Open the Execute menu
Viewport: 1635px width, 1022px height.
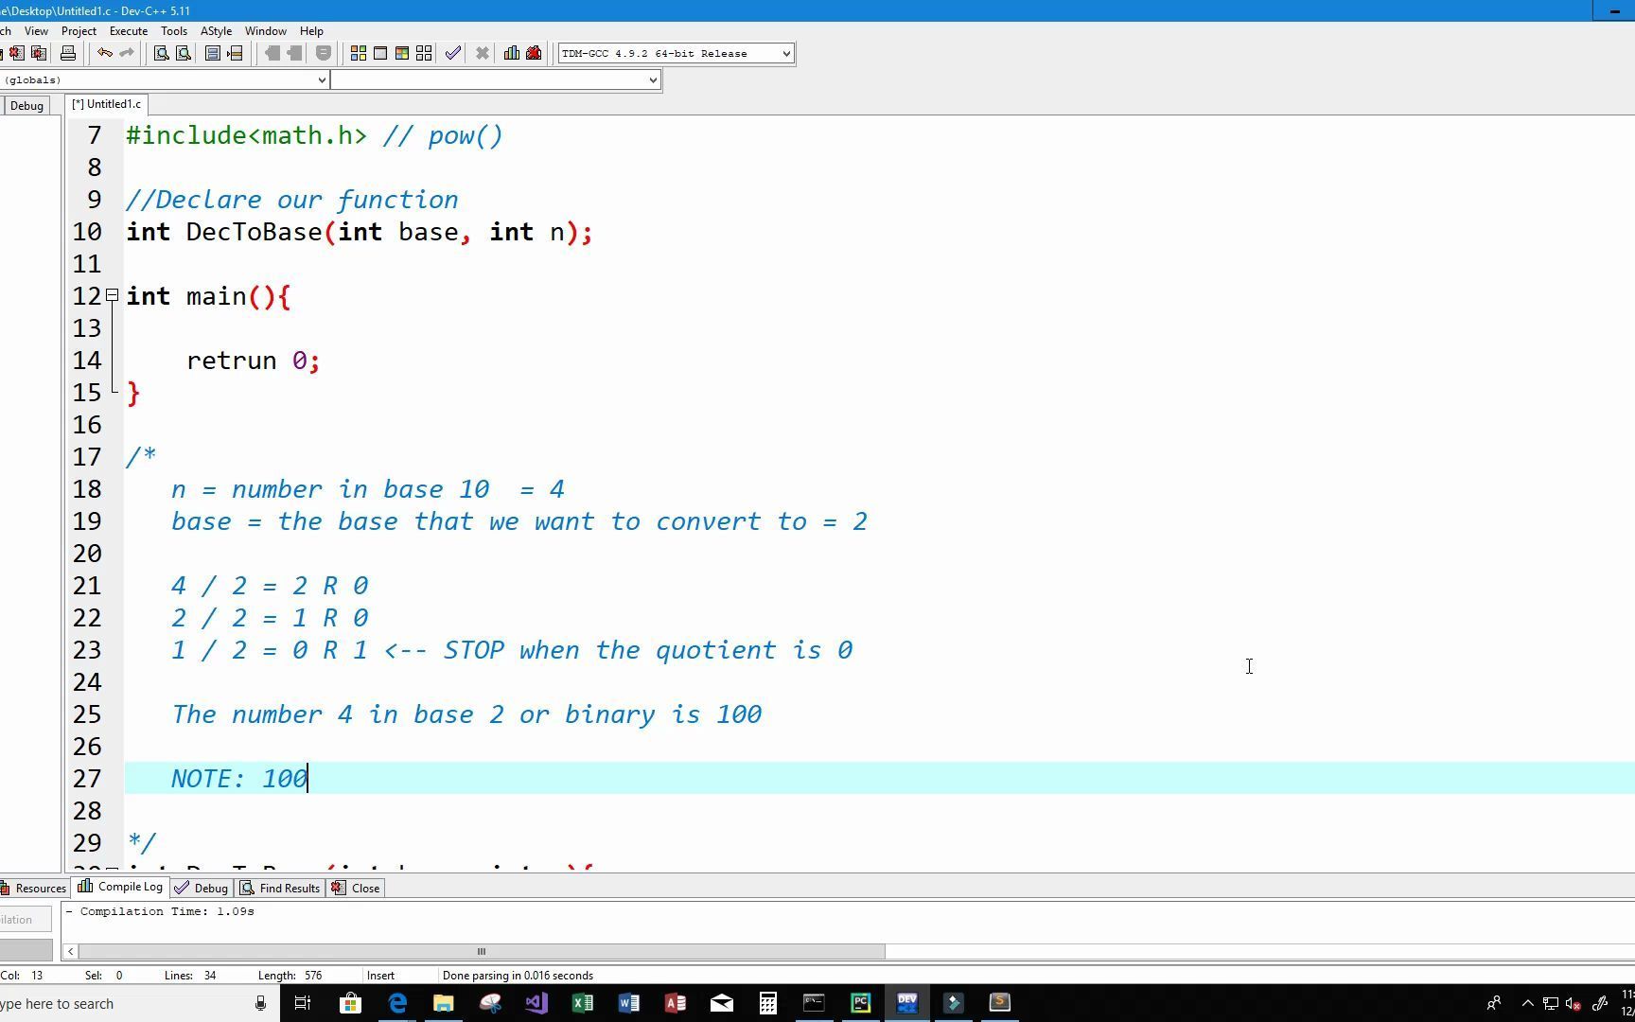pos(128,31)
